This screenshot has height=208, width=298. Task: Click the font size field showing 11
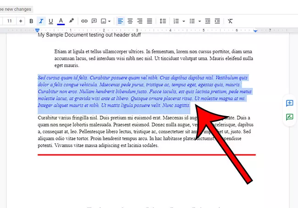(9, 21)
